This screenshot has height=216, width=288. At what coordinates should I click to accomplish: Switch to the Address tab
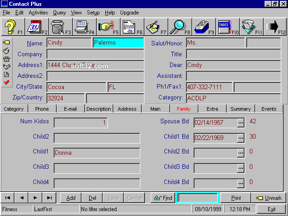[127, 109]
